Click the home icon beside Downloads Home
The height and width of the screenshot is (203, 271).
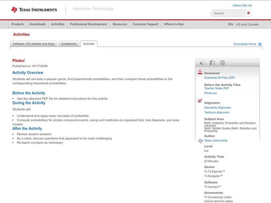(260, 44)
